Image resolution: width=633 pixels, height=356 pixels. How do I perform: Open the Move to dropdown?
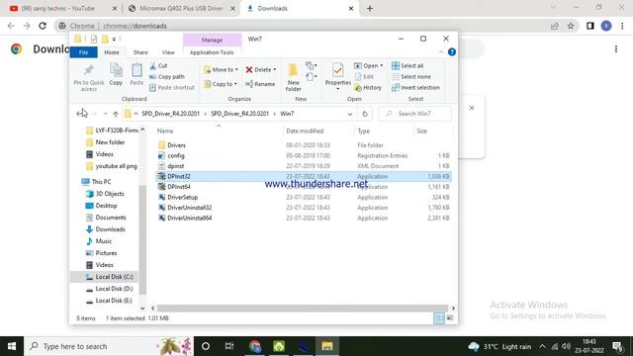point(222,70)
